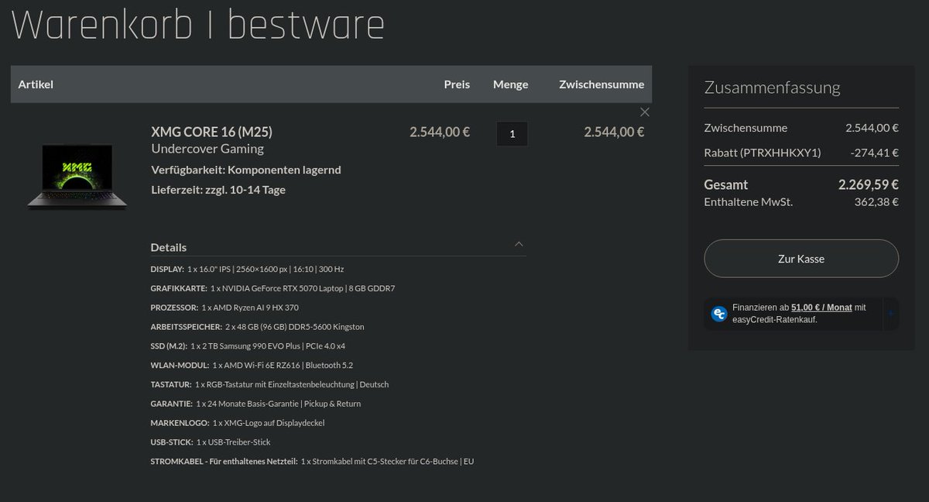
Task: Open XMG CORE 16 (M25) product link
Action: point(211,132)
